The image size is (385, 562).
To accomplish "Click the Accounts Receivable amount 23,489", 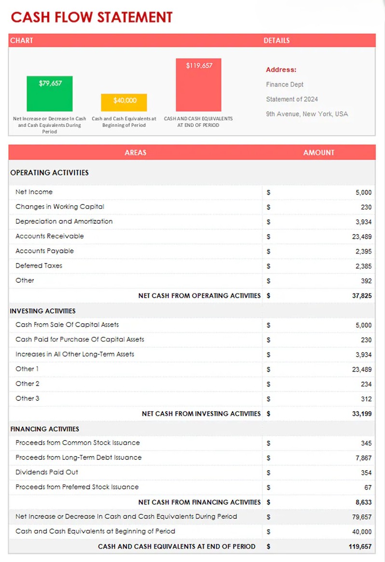I will (362, 237).
